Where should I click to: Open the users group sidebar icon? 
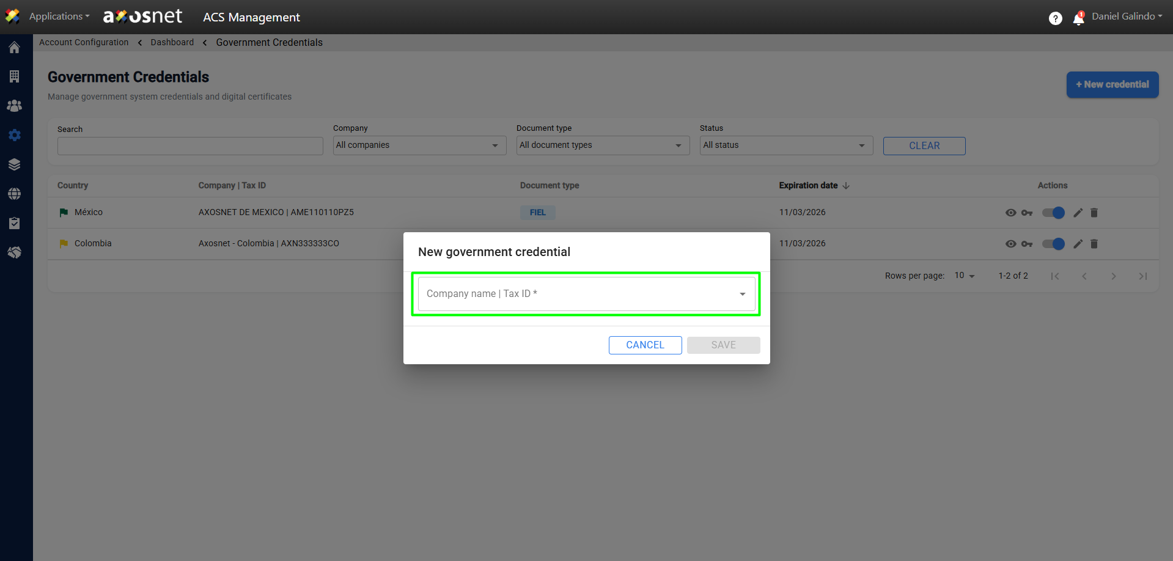[x=15, y=106]
